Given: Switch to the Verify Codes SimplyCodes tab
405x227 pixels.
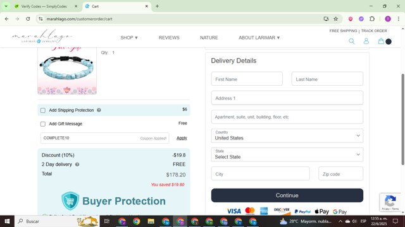Looking at the screenshot, I should pos(44,6).
